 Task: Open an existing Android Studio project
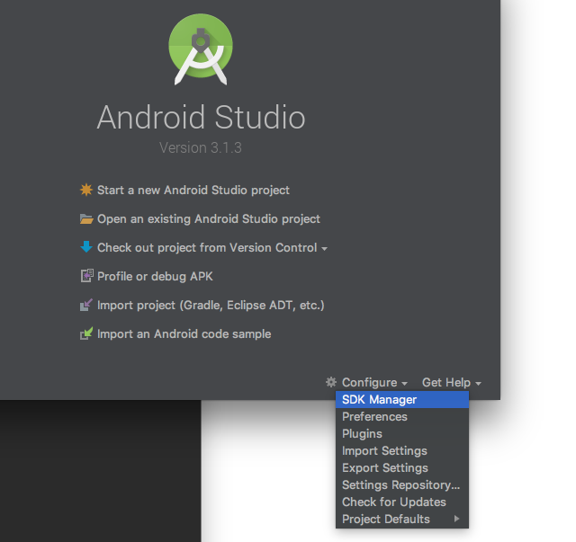coord(209,218)
